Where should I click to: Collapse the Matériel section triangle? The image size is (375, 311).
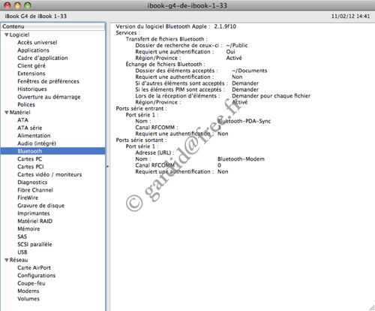click(x=7, y=113)
